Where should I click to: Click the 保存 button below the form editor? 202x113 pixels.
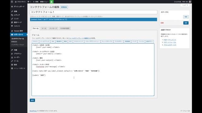32,100
